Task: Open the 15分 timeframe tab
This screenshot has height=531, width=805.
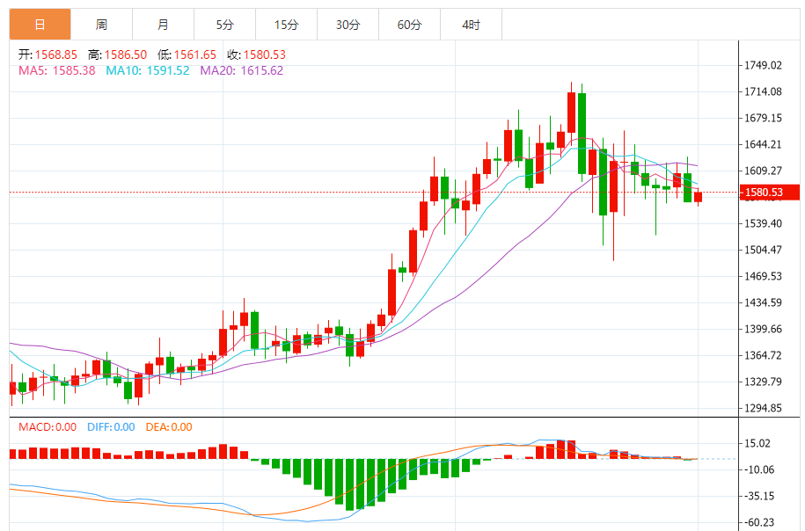Action: [x=287, y=24]
